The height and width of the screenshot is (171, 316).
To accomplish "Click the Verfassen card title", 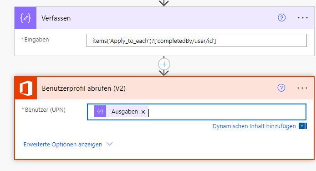I will (x=56, y=18).
